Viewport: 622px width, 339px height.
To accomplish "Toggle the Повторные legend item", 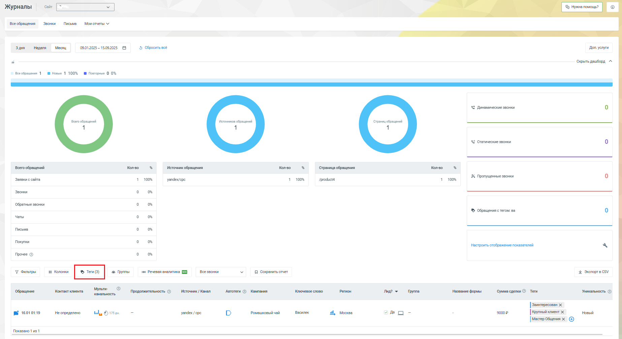I will coord(100,73).
